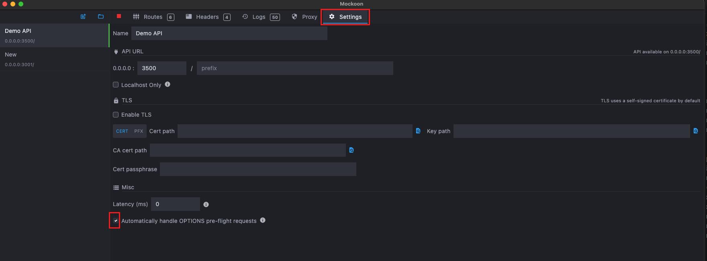Click the Cert passphrase input field
Screen dimensions: 707x261
click(258, 169)
